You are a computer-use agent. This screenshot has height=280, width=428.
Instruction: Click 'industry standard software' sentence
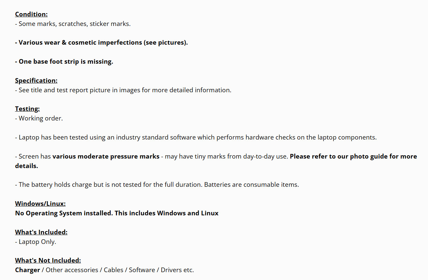pos(196,137)
